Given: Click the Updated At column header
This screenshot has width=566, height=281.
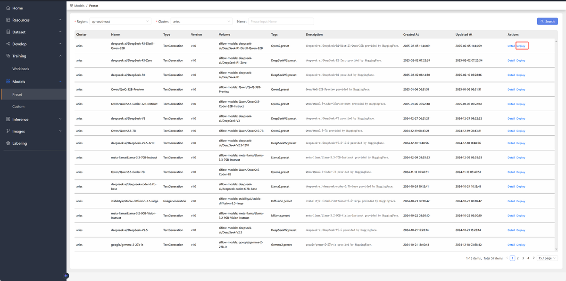Looking at the screenshot, I should (464, 34).
